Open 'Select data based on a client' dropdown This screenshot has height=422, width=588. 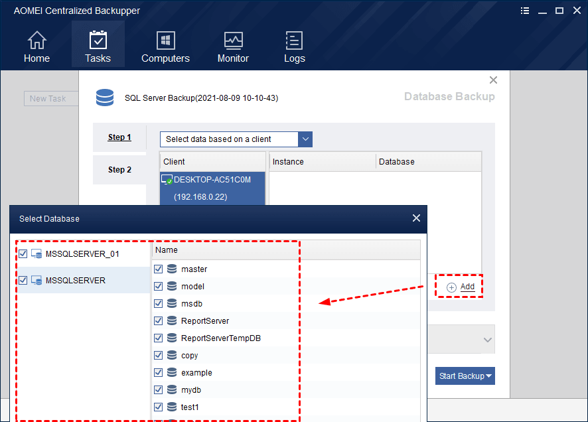236,139
